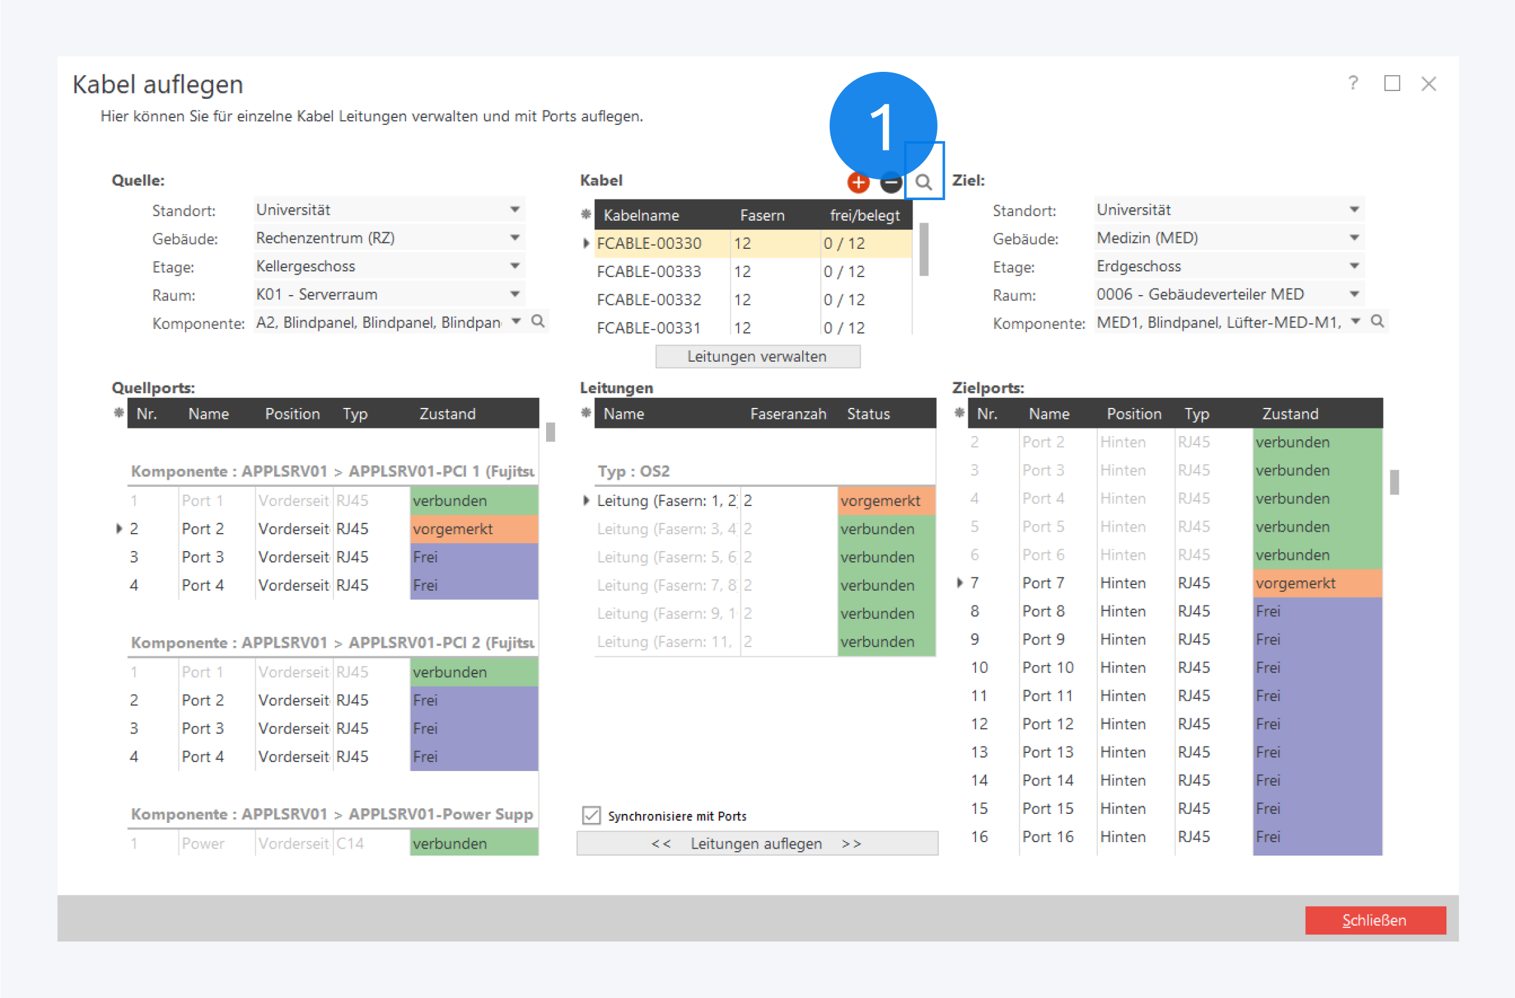
Task: Click search icon beside Ziel Komponente field
Action: 1377,321
